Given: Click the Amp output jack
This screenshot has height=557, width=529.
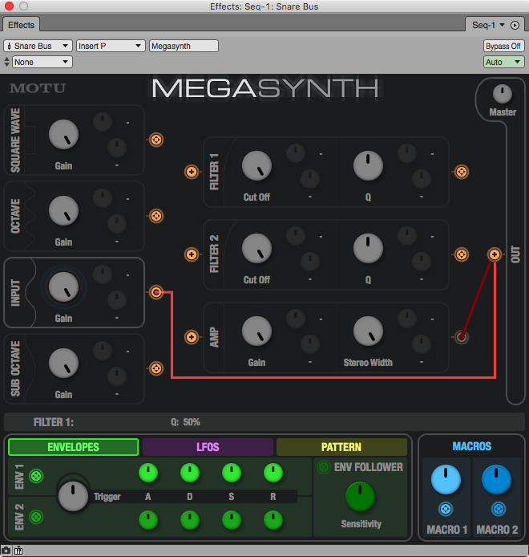Looking at the screenshot, I should pos(461,337).
